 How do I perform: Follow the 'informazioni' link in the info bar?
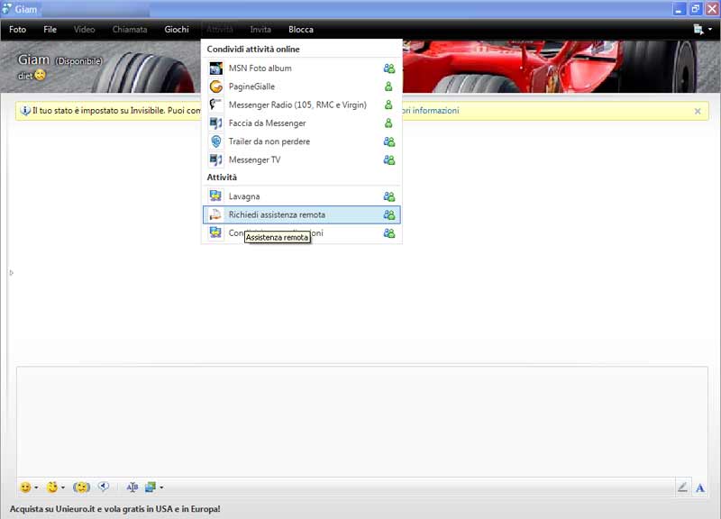pos(435,111)
